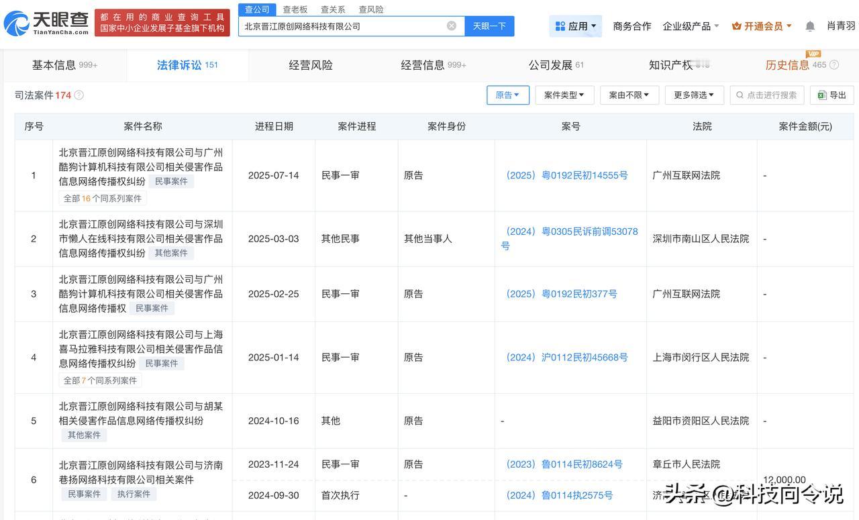Open case number (2024)粤0305民诉前调53078号

point(569,239)
